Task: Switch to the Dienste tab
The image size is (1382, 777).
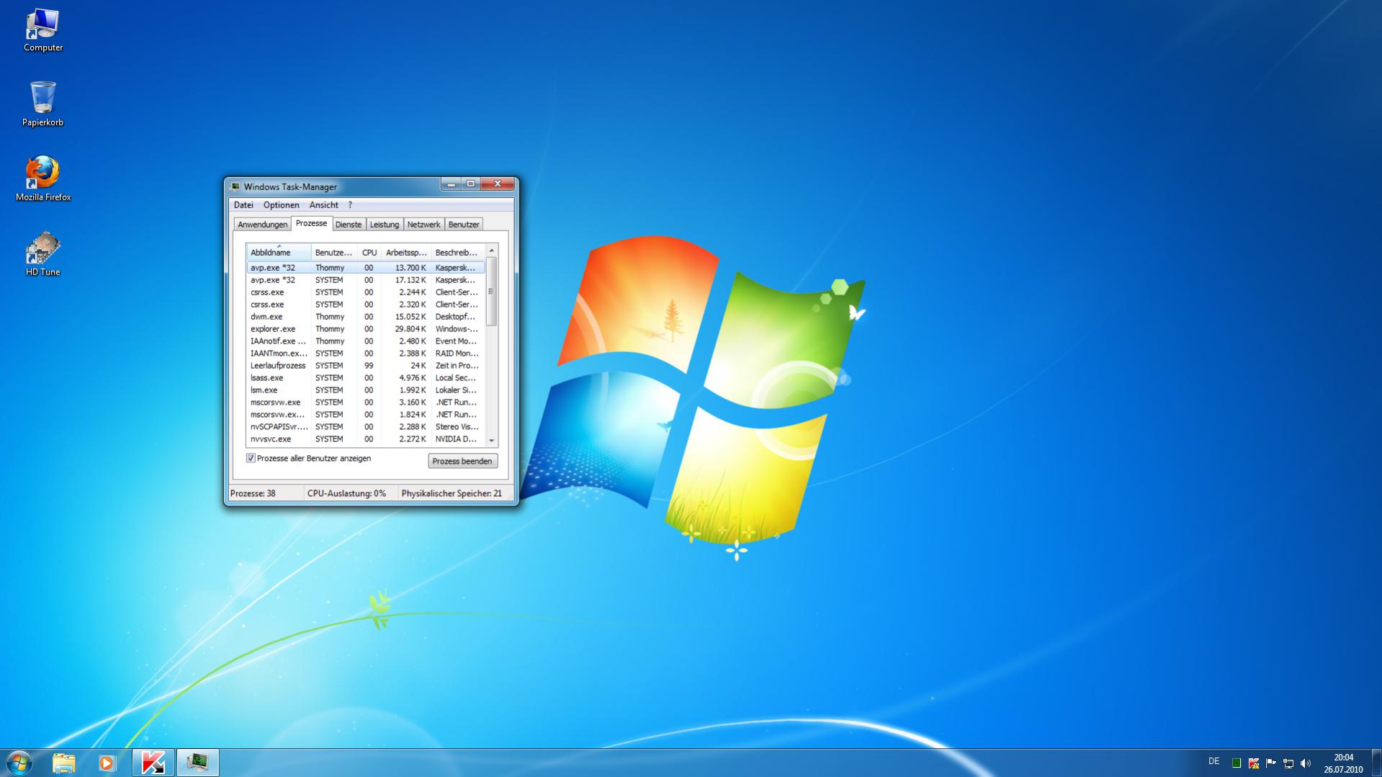Action: [349, 225]
